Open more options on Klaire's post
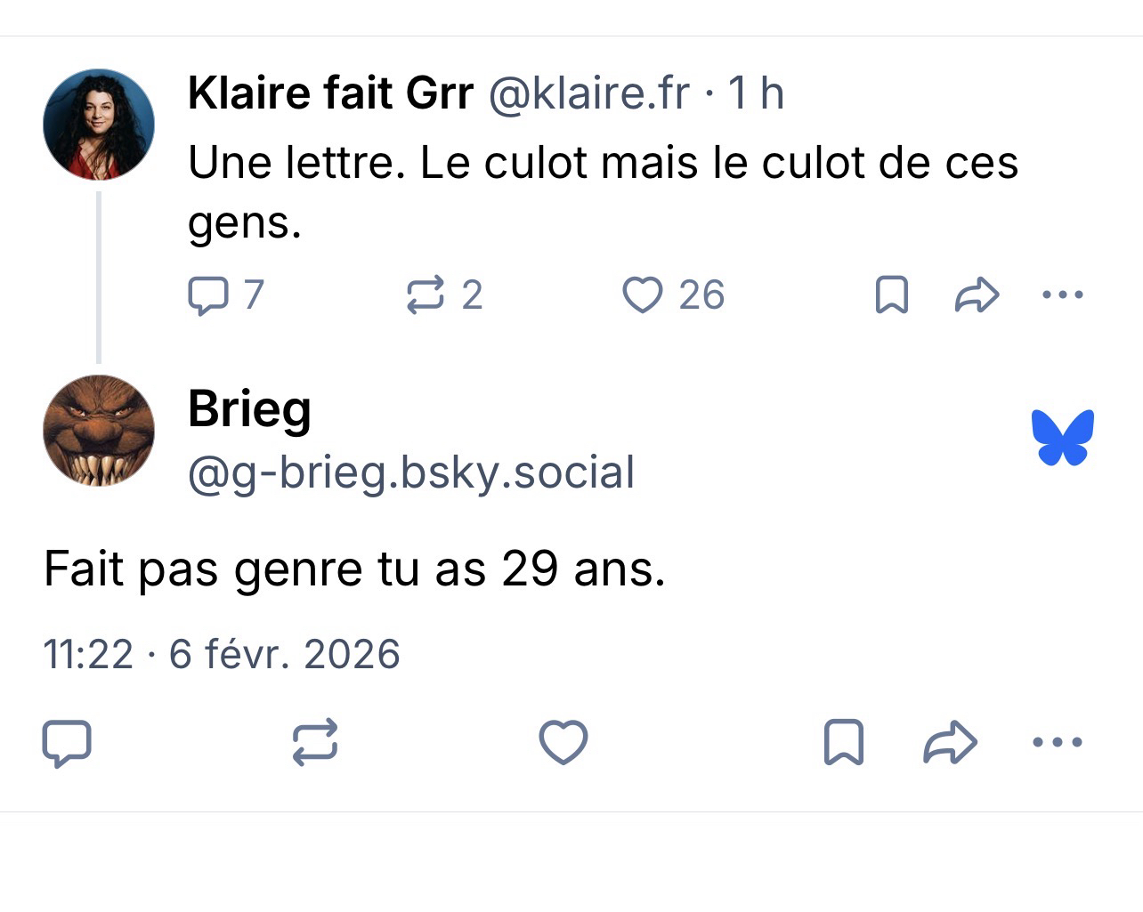 [x=1063, y=295]
